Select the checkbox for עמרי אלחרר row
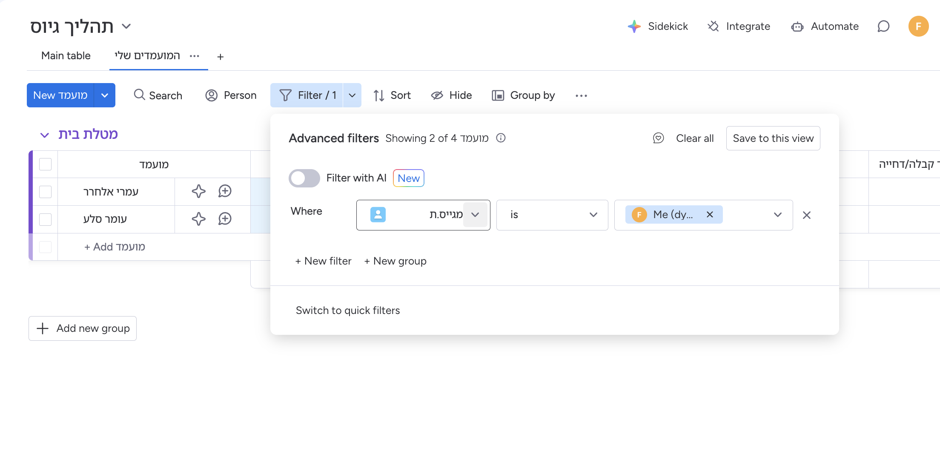Viewport: 940px width, 449px height. tap(45, 192)
